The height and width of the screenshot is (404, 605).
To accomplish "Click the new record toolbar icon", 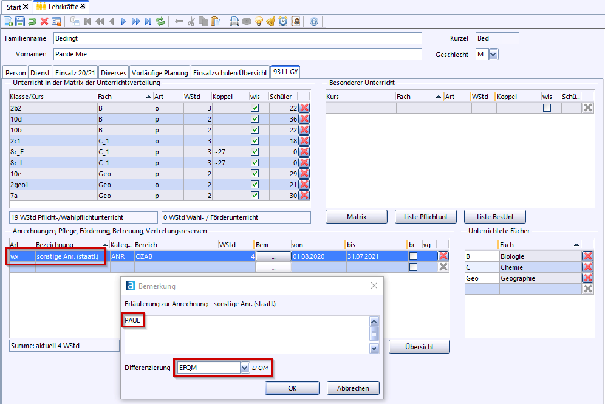I will [x=8, y=22].
